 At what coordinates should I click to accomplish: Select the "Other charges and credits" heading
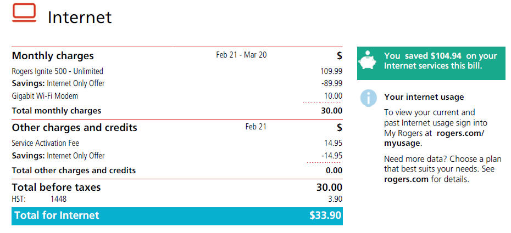coord(74,128)
